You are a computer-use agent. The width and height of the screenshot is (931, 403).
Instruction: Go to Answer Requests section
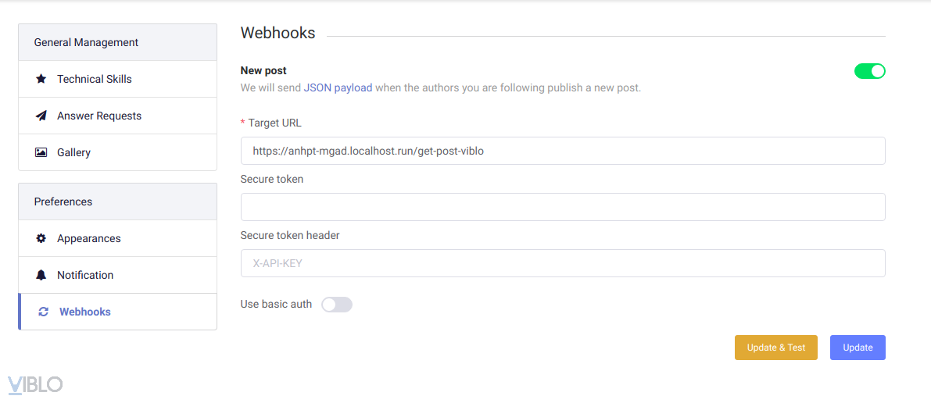pos(99,116)
